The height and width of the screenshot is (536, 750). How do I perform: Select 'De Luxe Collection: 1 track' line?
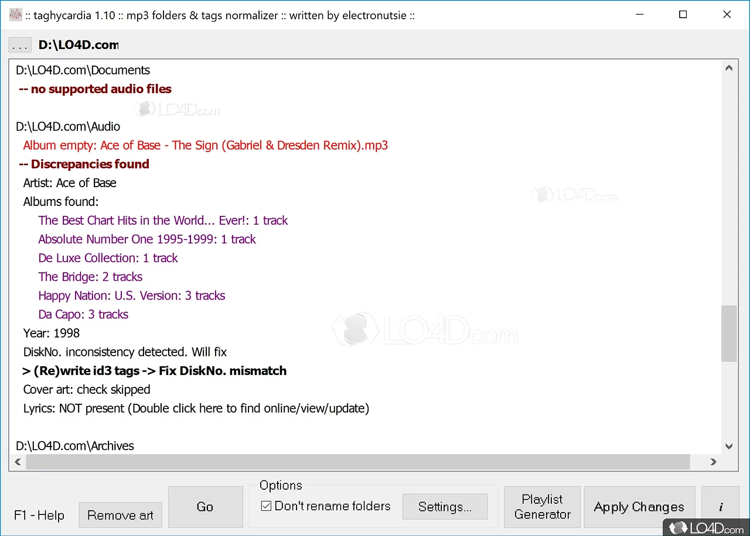[x=108, y=257]
